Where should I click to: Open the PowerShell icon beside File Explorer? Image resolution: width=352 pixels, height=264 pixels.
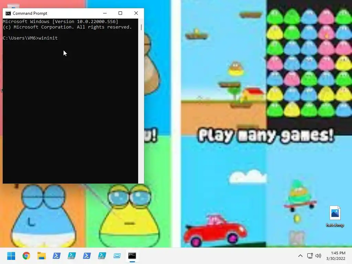[x=57, y=256]
